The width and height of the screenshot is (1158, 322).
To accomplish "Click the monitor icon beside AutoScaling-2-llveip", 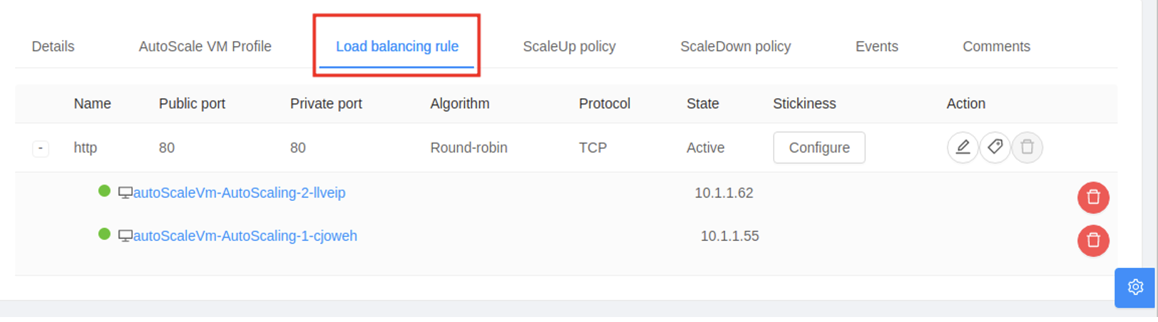I will tap(125, 193).
